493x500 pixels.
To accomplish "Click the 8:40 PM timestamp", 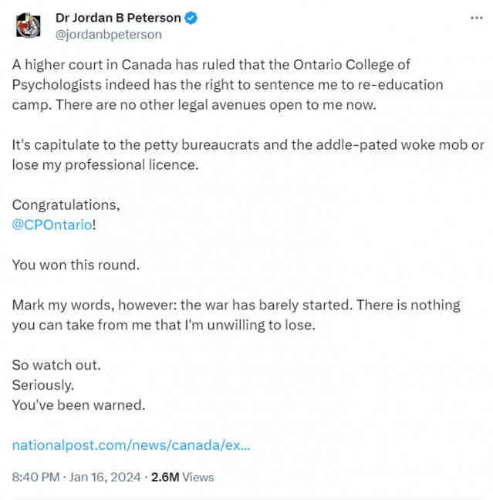I will [x=35, y=478].
